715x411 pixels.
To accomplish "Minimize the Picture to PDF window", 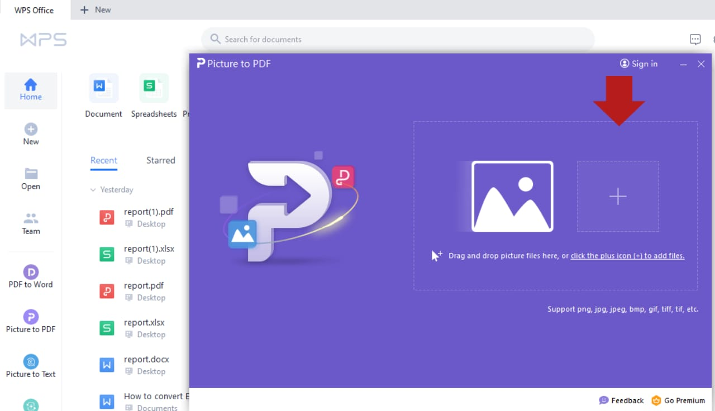I will (683, 64).
